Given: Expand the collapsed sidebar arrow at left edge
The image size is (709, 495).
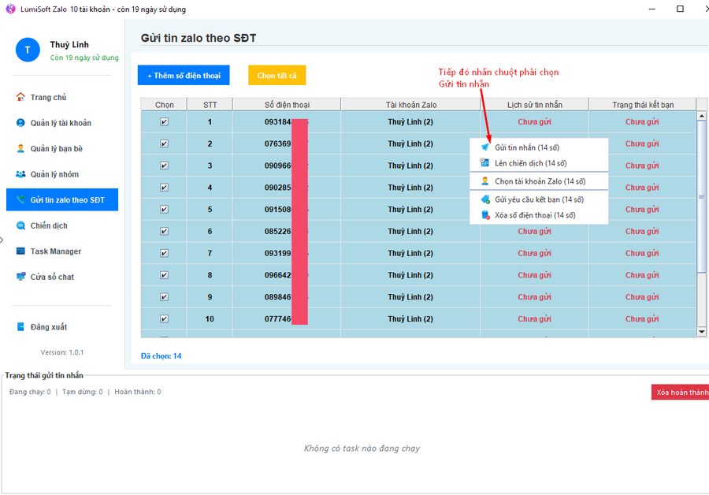Looking at the screenshot, I should [x=2, y=240].
